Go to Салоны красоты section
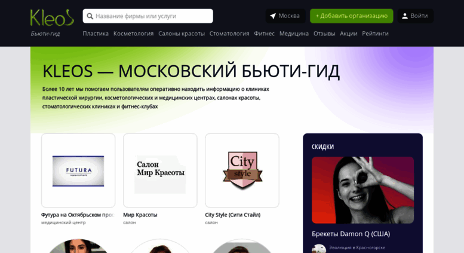The width and height of the screenshot is (464, 253). click(x=182, y=33)
